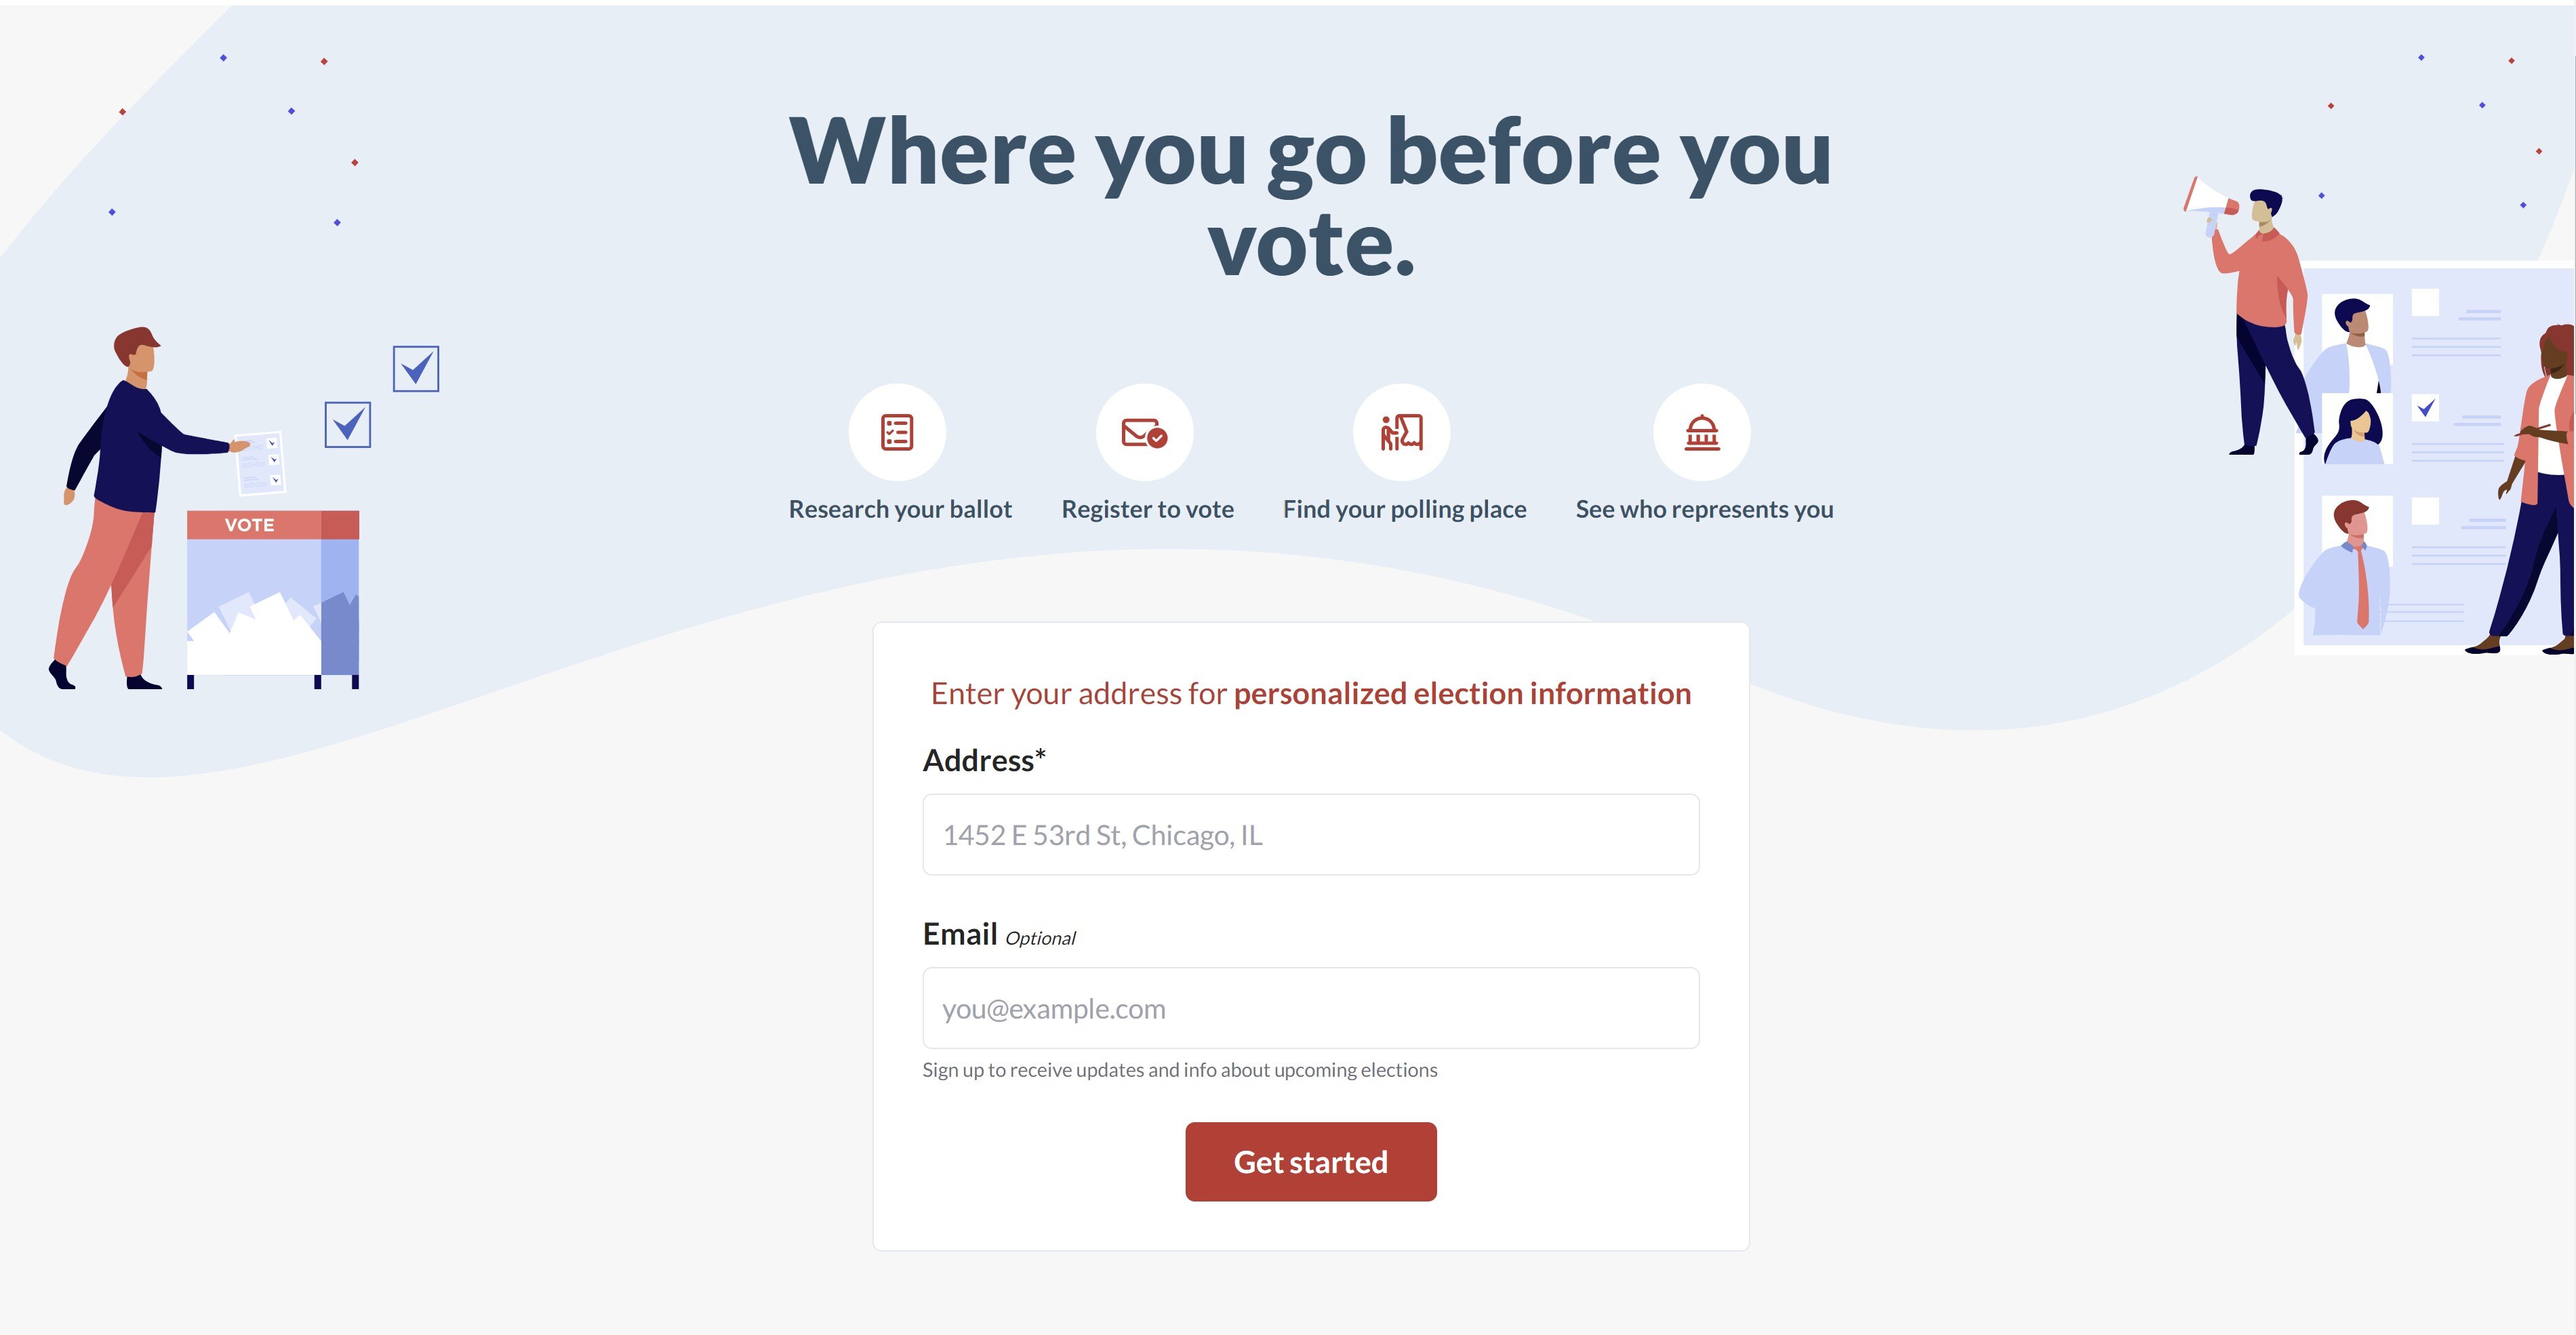Open the Find your polling place booth icon
The height and width of the screenshot is (1335, 2576).
(x=1402, y=431)
